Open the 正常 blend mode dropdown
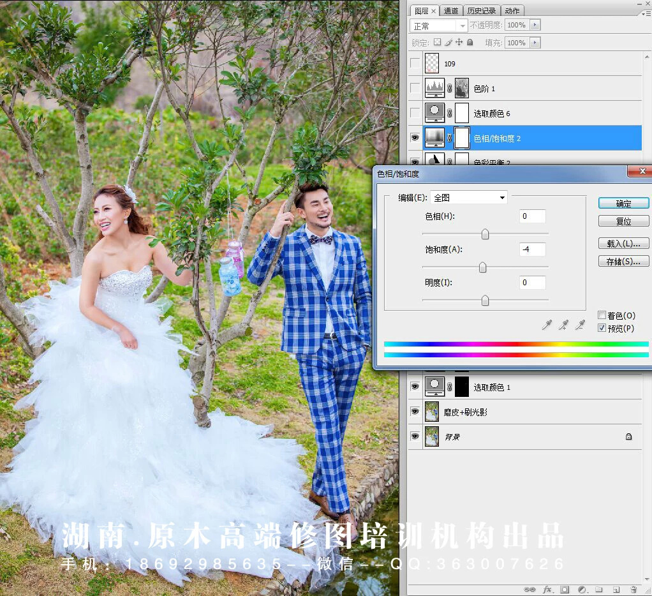 [439, 26]
